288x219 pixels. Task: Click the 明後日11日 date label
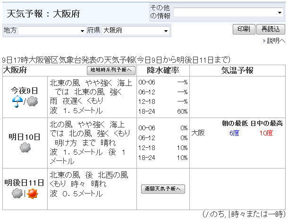(25, 182)
